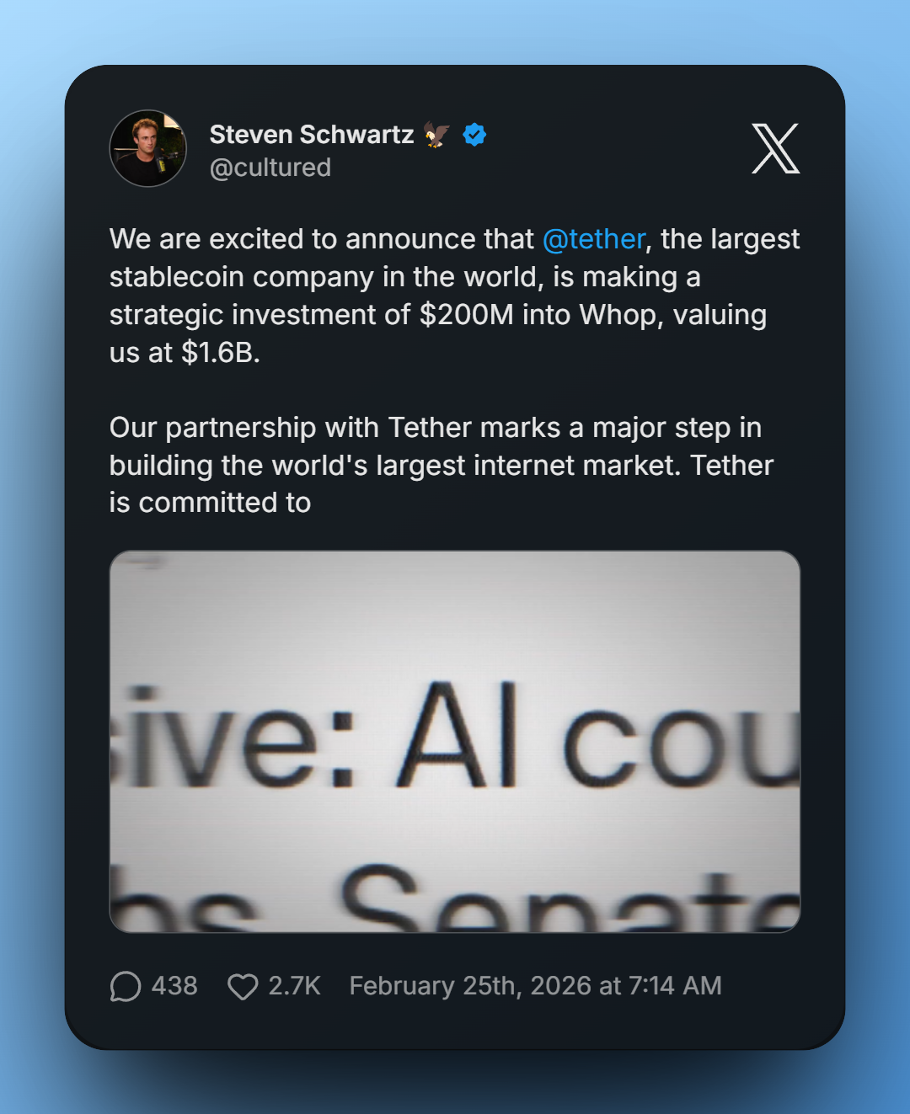Click the truncated "is committed to" line
This screenshot has height=1114, width=910.
click(x=210, y=503)
